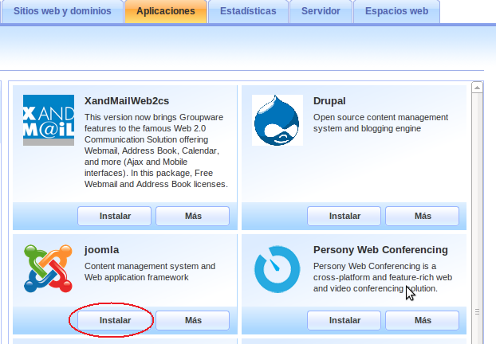496x344 pixels.
Task: Click the XandMailWeb2cs title
Action: click(x=127, y=101)
